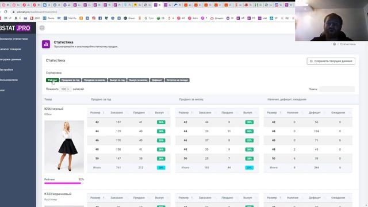Click the Ю56/черный product name

point(53,109)
